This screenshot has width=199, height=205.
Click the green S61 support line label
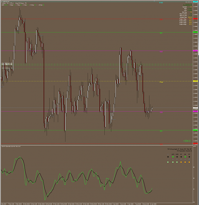point(161,131)
